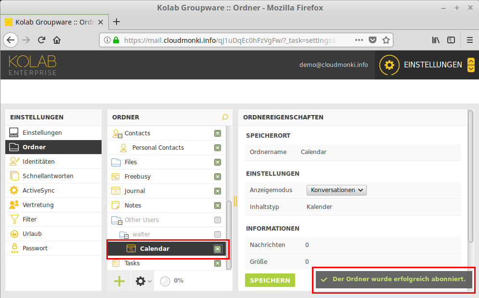
Task: Show site information for the connection
Action: [107, 40]
